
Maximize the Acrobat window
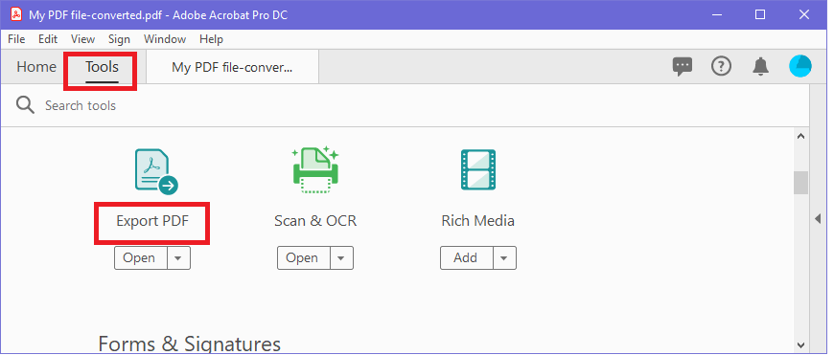pos(760,14)
